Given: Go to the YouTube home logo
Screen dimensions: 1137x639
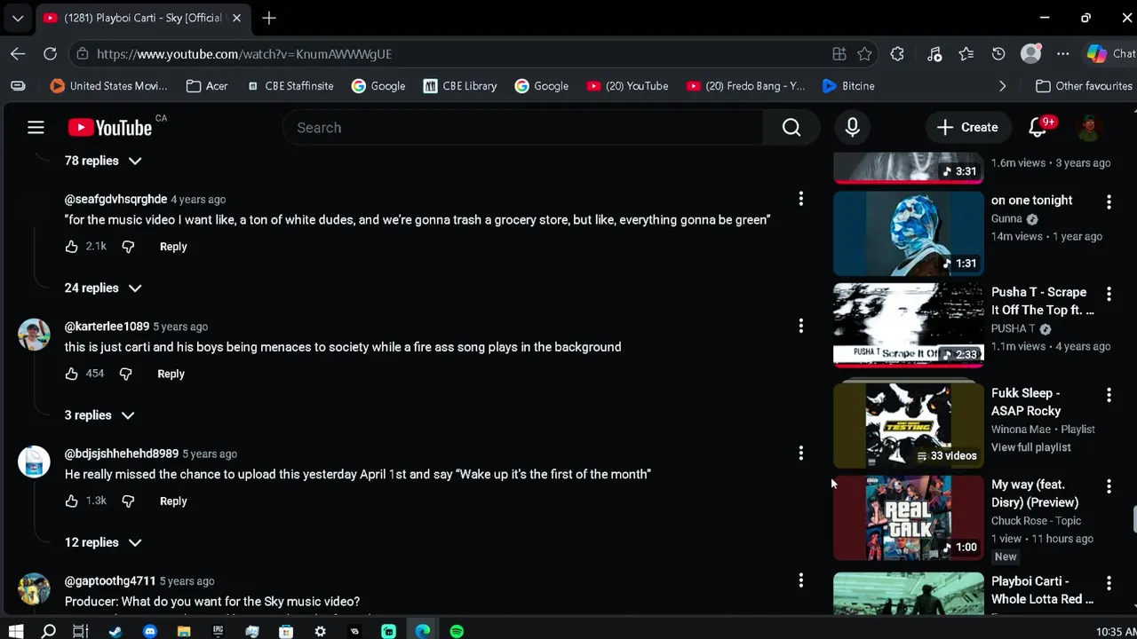Looking at the screenshot, I should pyautogui.click(x=110, y=128).
